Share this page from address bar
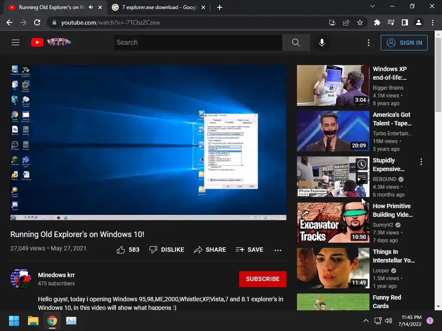Screen dimensions: 442x331 pos(346,22)
